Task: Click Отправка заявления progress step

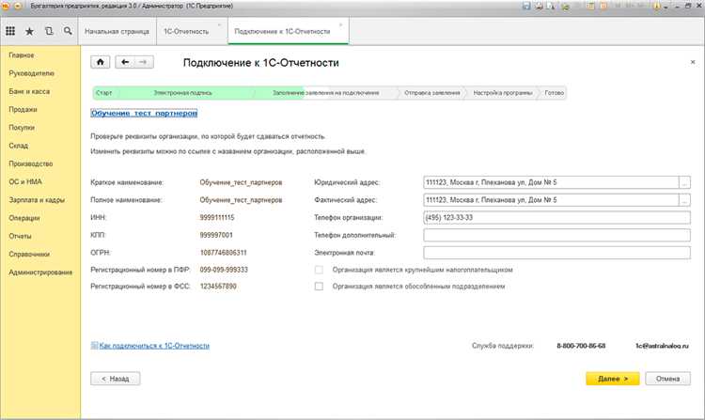Action: tap(432, 93)
